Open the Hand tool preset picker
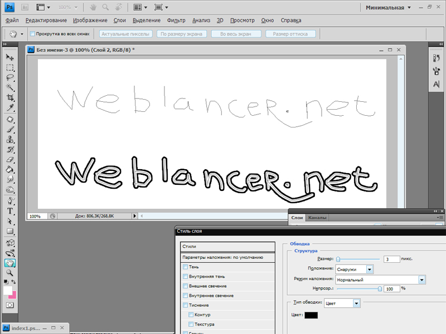 coord(22,34)
